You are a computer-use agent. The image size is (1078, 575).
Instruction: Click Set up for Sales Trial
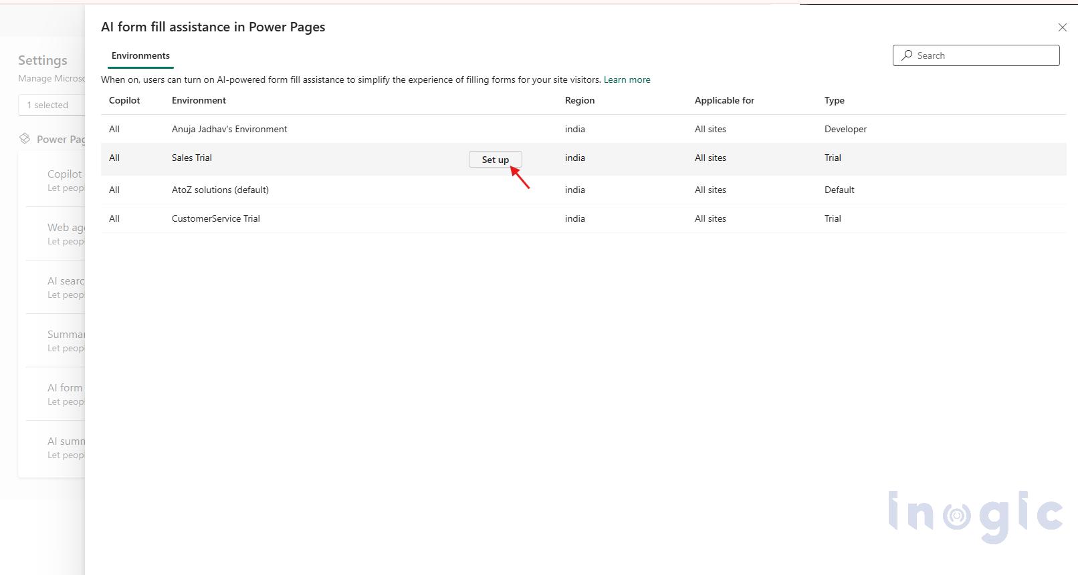495,160
